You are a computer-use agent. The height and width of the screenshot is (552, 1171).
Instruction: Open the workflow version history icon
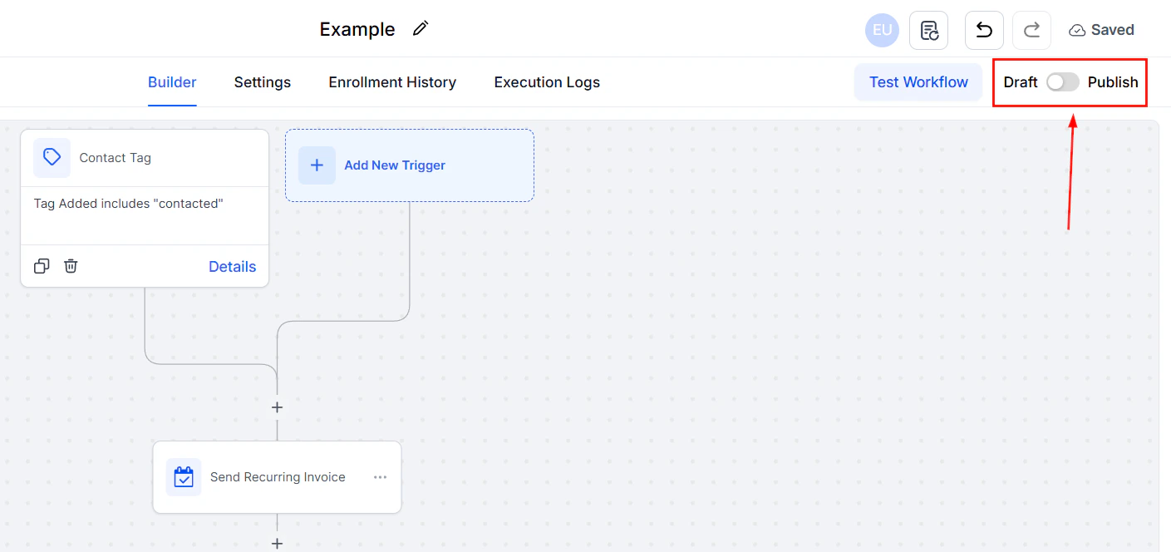(x=928, y=30)
